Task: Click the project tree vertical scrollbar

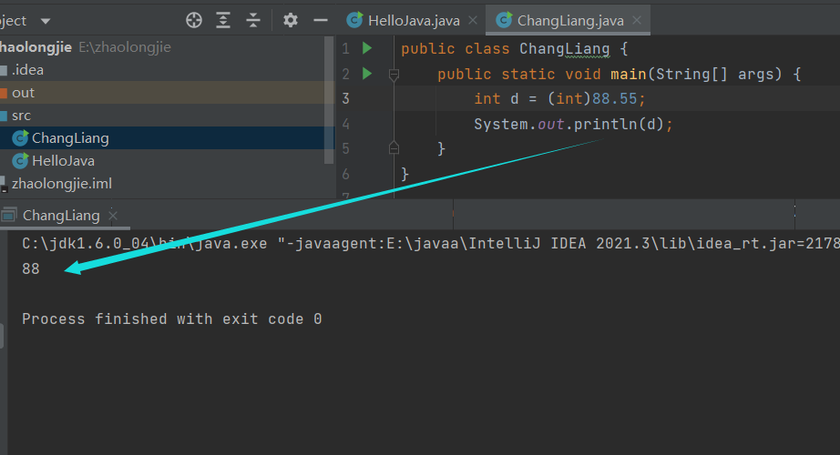Action: [329, 99]
